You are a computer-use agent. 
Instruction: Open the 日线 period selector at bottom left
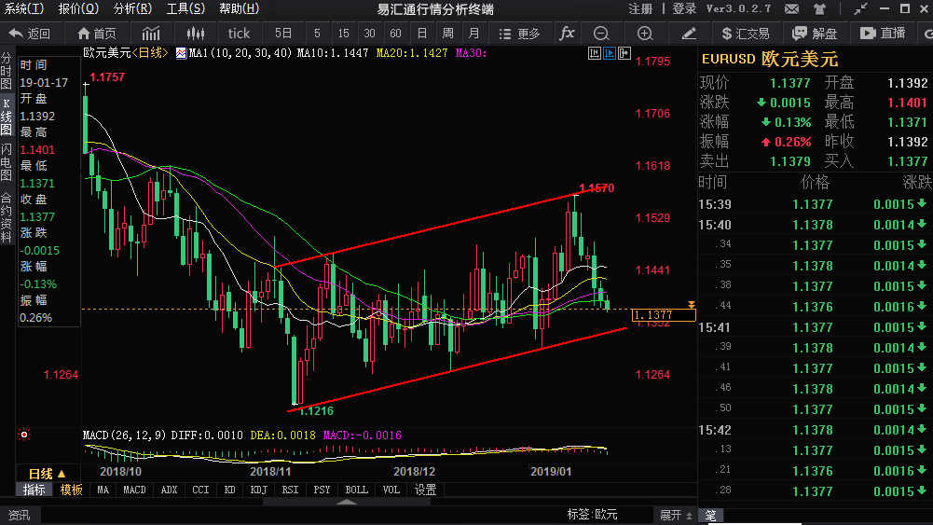(x=47, y=474)
